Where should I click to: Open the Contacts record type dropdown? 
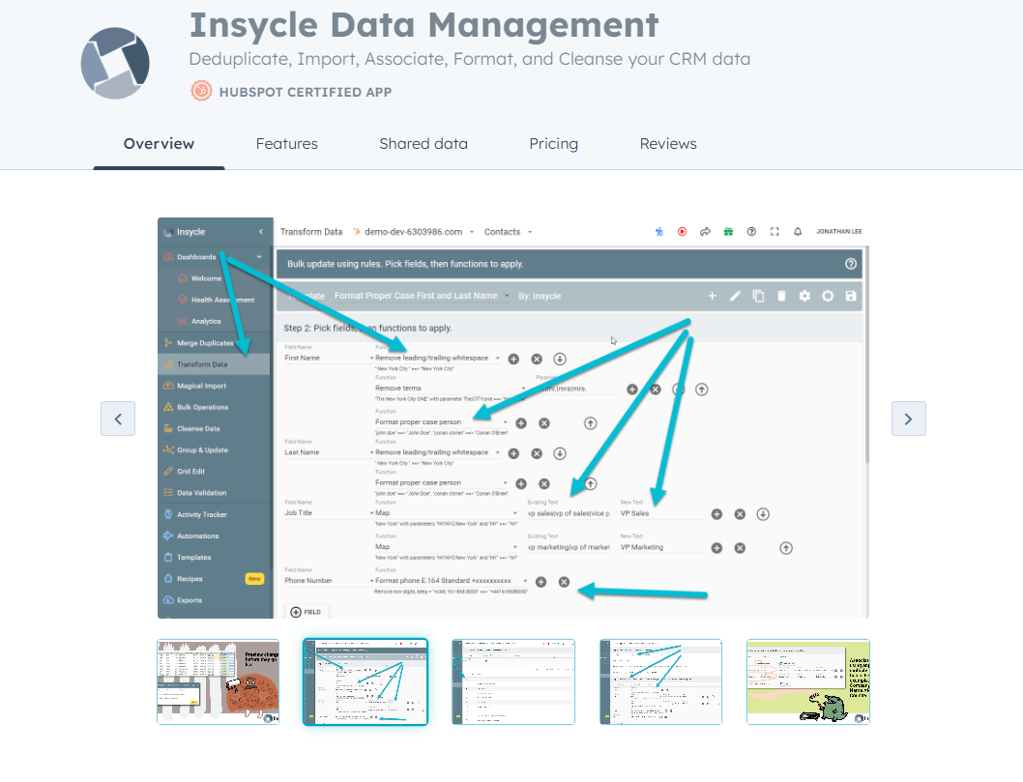509,232
